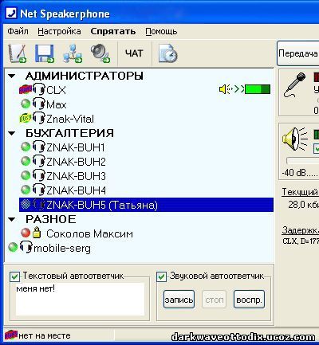Open the Настройка menu
This screenshot has width=319, height=345.
tap(59, 31)
